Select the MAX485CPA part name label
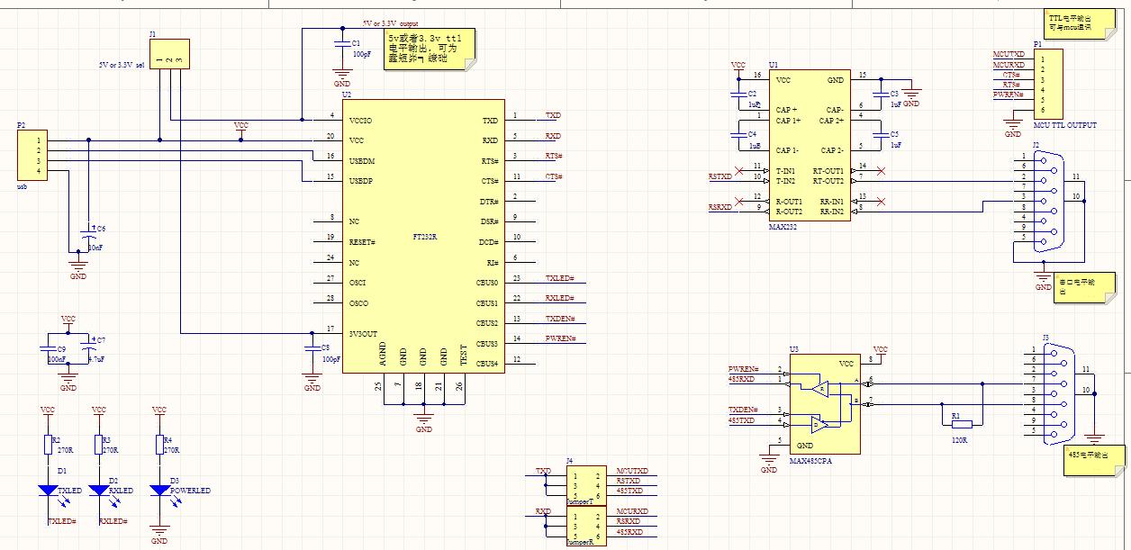1131x550 pixels. pyautogui.click(x=810, y=461)
